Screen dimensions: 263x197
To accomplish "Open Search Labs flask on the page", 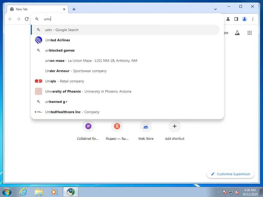I will tap(237, 33).
